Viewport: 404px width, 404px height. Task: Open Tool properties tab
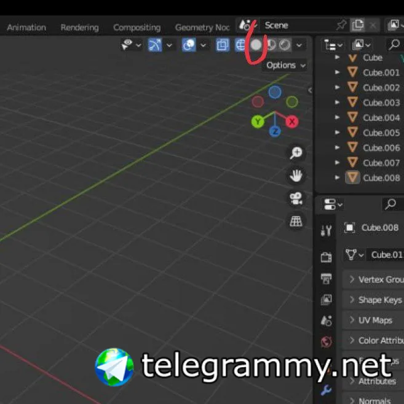click(x=326, y=230)
